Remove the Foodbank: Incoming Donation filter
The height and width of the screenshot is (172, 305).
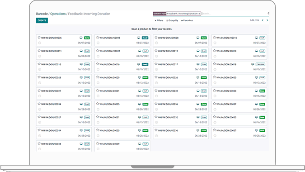(x=199, y=14)
